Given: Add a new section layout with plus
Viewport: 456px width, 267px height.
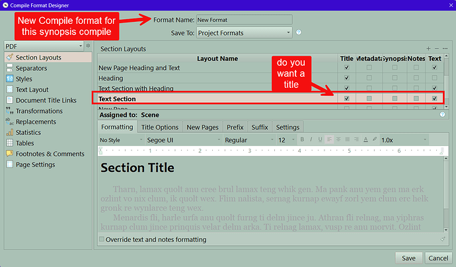Looking at the screenshot, I should [x=428, y=48].
